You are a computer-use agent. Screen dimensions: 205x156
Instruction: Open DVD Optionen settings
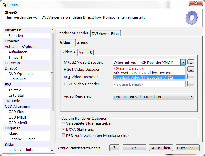26,74
